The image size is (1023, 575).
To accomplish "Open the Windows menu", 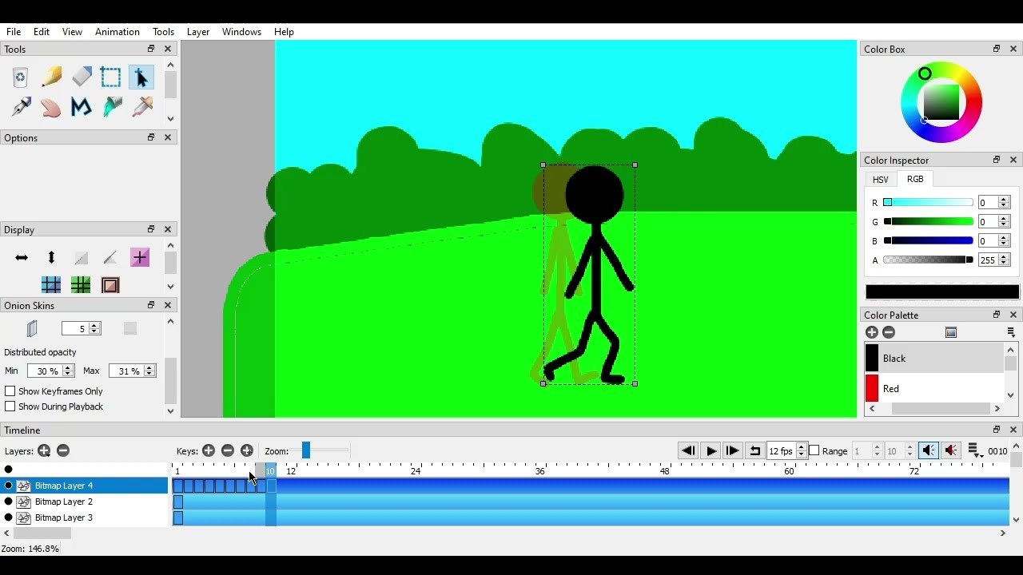I will 241,32.
